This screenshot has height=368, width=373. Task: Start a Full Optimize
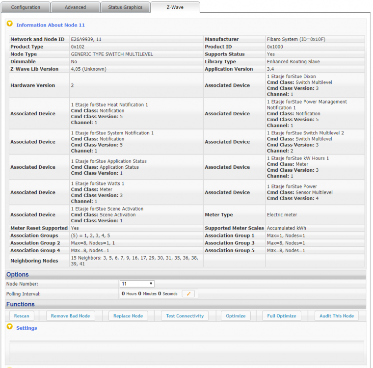click(x=282, y=316)
